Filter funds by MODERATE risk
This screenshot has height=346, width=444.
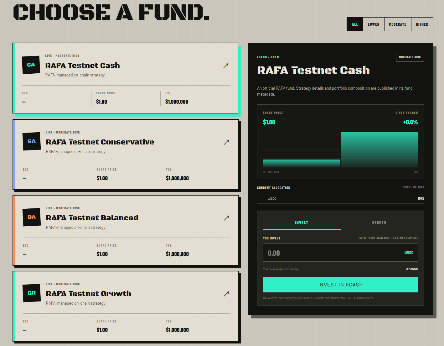click(x=398, y=24)
